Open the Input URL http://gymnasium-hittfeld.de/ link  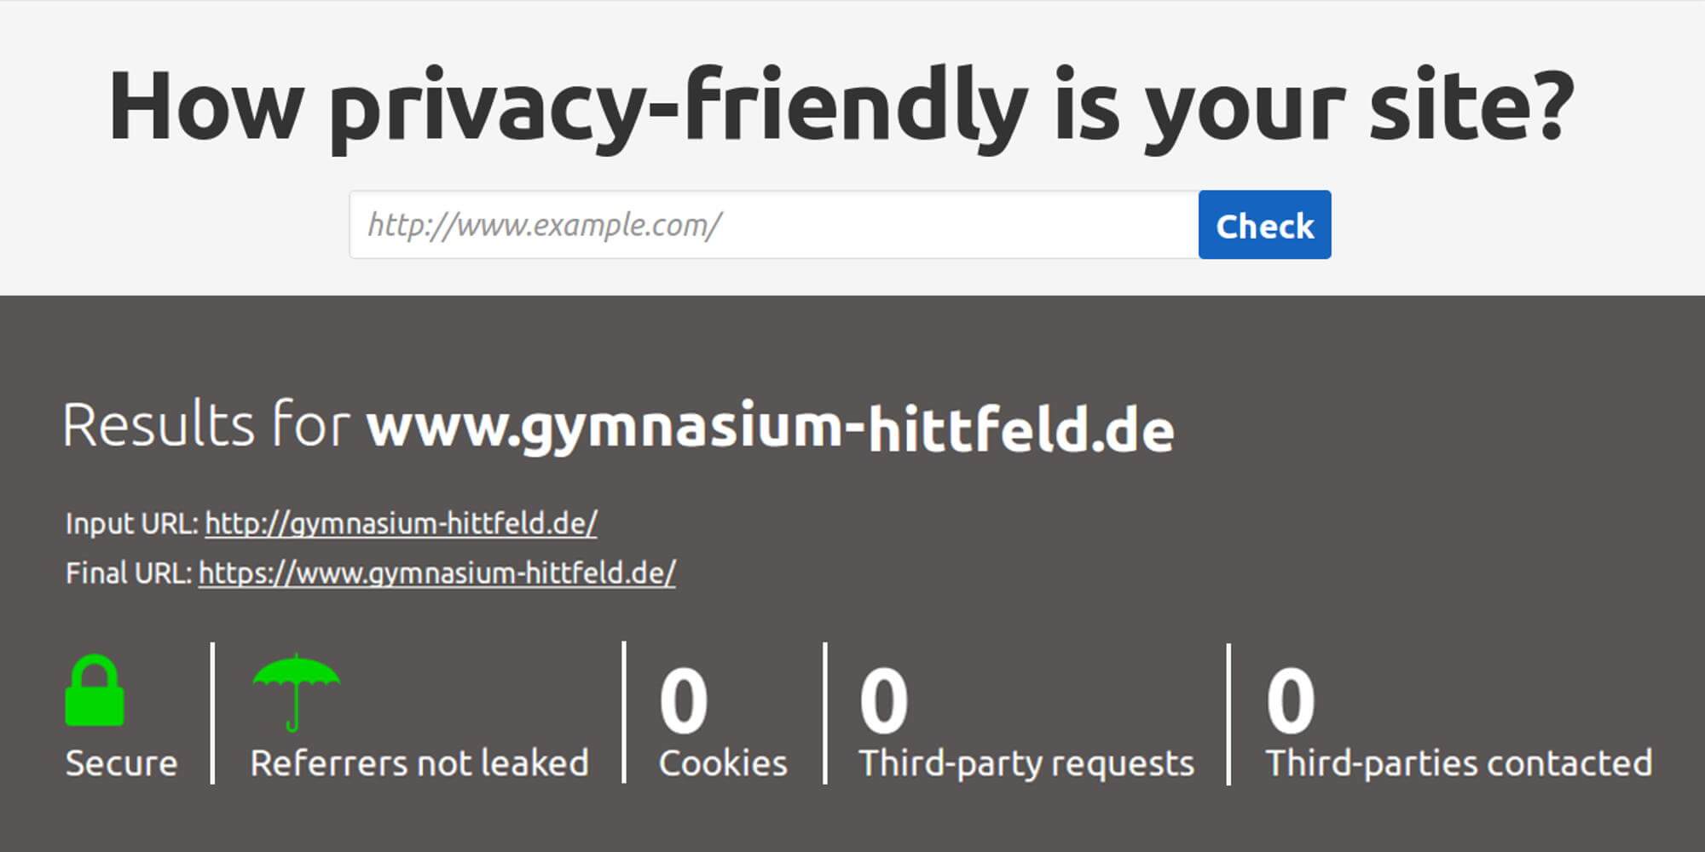pyautogui.click(x=399, y=522)
